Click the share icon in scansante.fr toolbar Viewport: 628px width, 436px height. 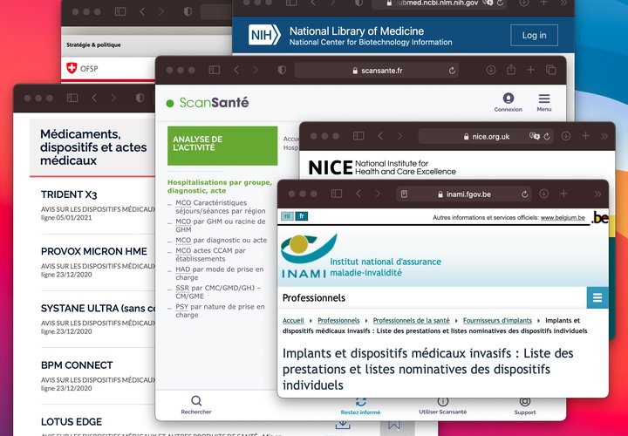tap(511, 70)
